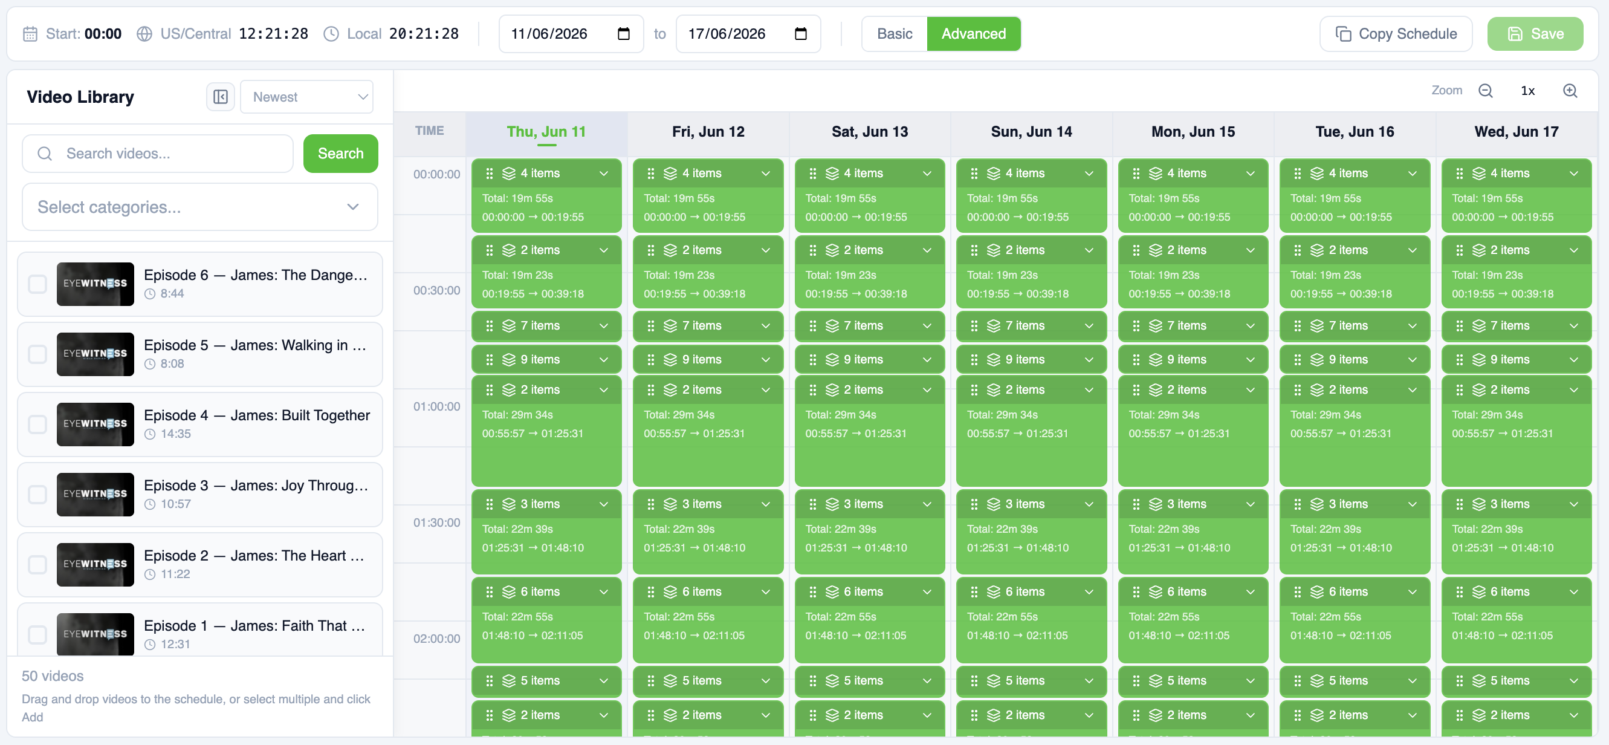Expand Tue 6 items block chevron
Viewport: 1609px width, 745px height.
[x=1412, y=591]
